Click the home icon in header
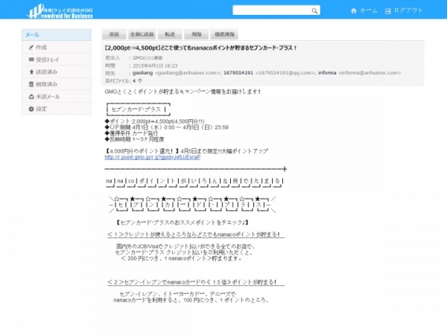Screen dimensions: 447x335 (353, 11)
